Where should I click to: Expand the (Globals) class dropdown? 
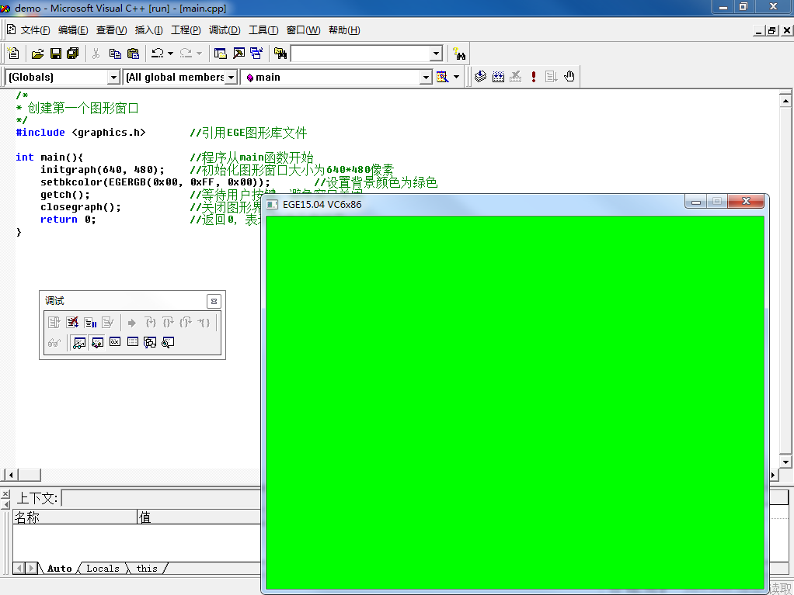[x=113, y=77]
